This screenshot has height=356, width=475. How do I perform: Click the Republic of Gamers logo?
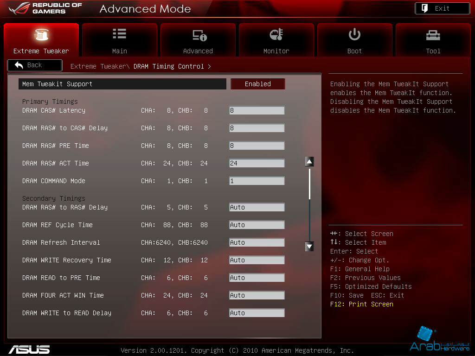[x=45, y=8]
